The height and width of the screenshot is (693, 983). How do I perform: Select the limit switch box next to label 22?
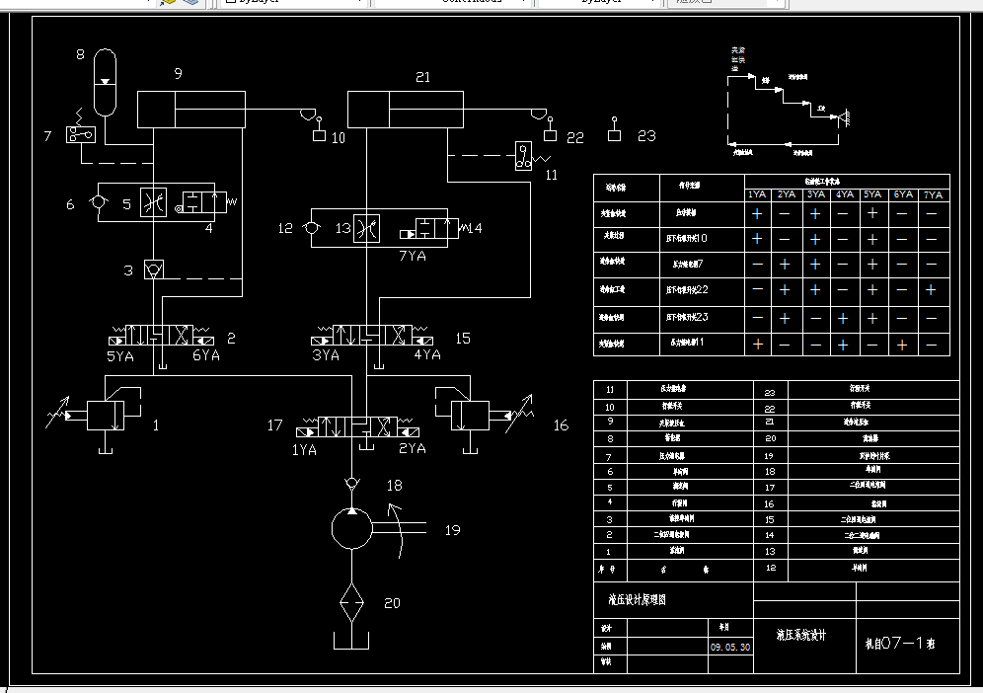(x=550, y=135)
